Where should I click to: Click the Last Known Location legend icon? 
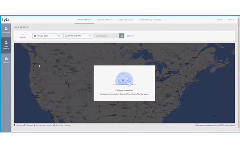pos(35,125)
